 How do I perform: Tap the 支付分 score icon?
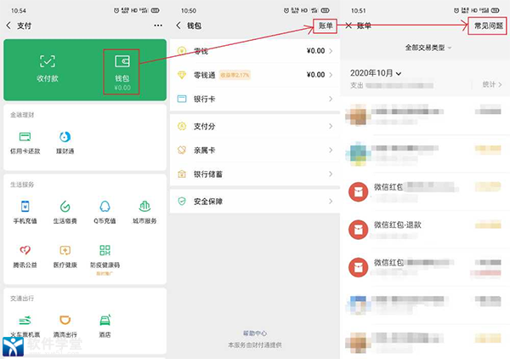coord(182,126)
